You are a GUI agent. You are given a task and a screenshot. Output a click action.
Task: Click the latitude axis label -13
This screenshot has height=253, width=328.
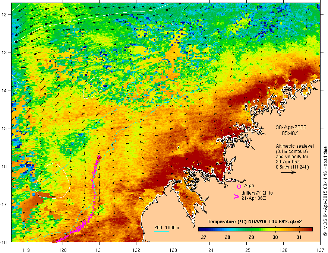(3, 52)
